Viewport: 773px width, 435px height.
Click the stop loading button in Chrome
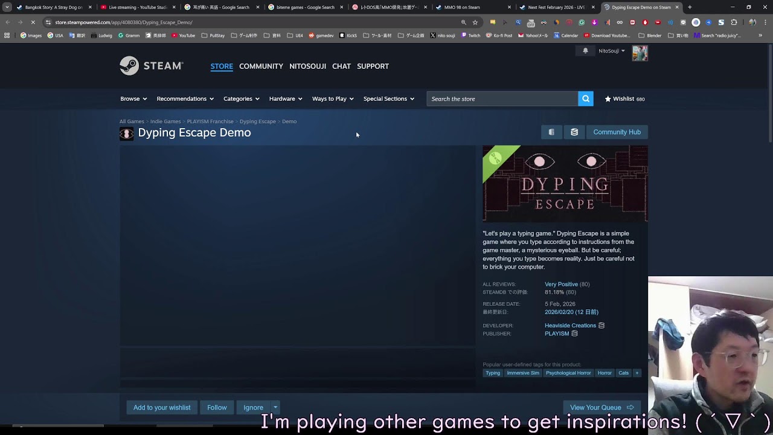tap(33, 22)
